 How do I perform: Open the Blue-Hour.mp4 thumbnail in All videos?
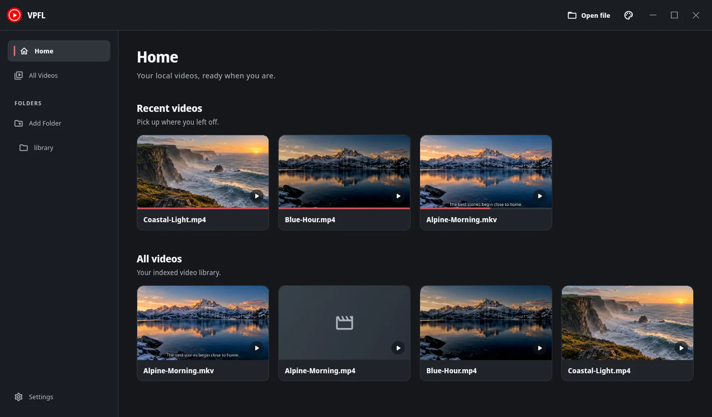pyautogui.click(x=486, y=323)
